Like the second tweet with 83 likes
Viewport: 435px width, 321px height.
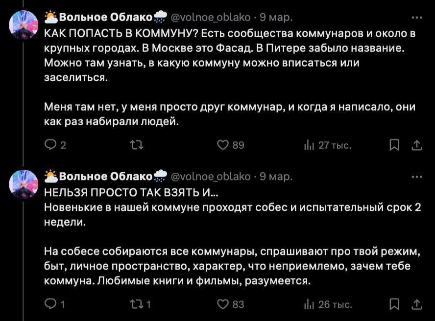[x=223, y=304]
